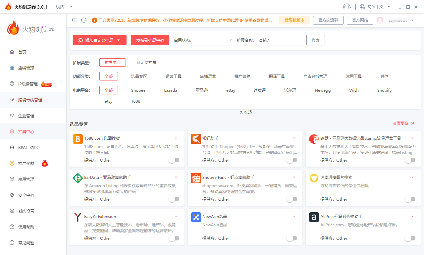The image size is (424, 255).
Task: Click the 发现新版本 button
Action: (x=294, y=20)
